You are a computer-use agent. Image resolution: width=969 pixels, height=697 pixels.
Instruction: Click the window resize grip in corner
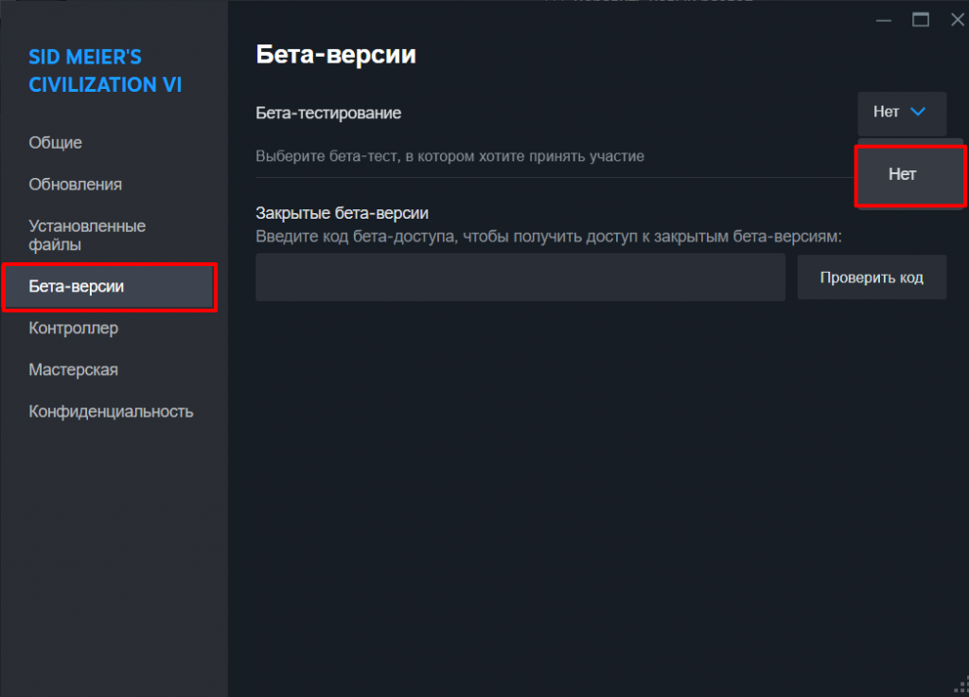point(961,686)
